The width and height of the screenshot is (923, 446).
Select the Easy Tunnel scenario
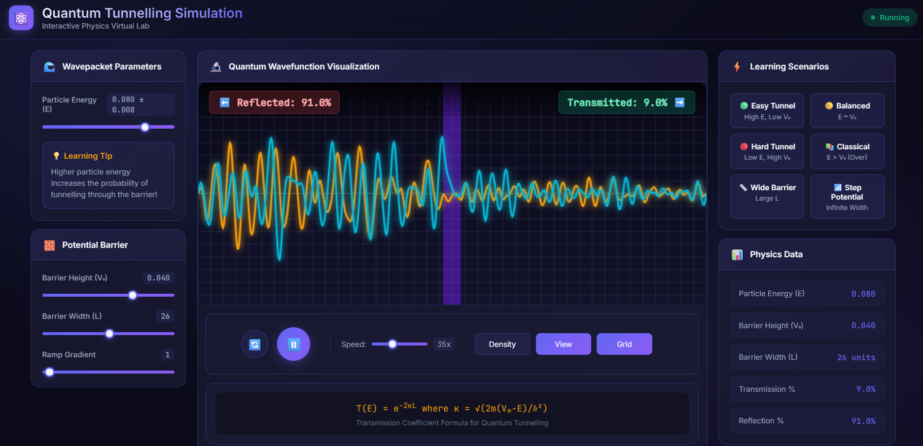(767, 111)
